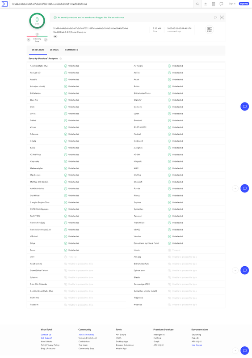Image resolution: width=252 pixels, height=358 pixels.
Task: Click Top Users footer link
Action: point(83,345)
